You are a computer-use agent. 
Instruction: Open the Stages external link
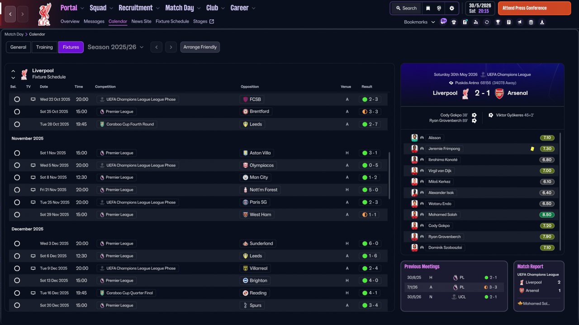(x=204, y=21)
